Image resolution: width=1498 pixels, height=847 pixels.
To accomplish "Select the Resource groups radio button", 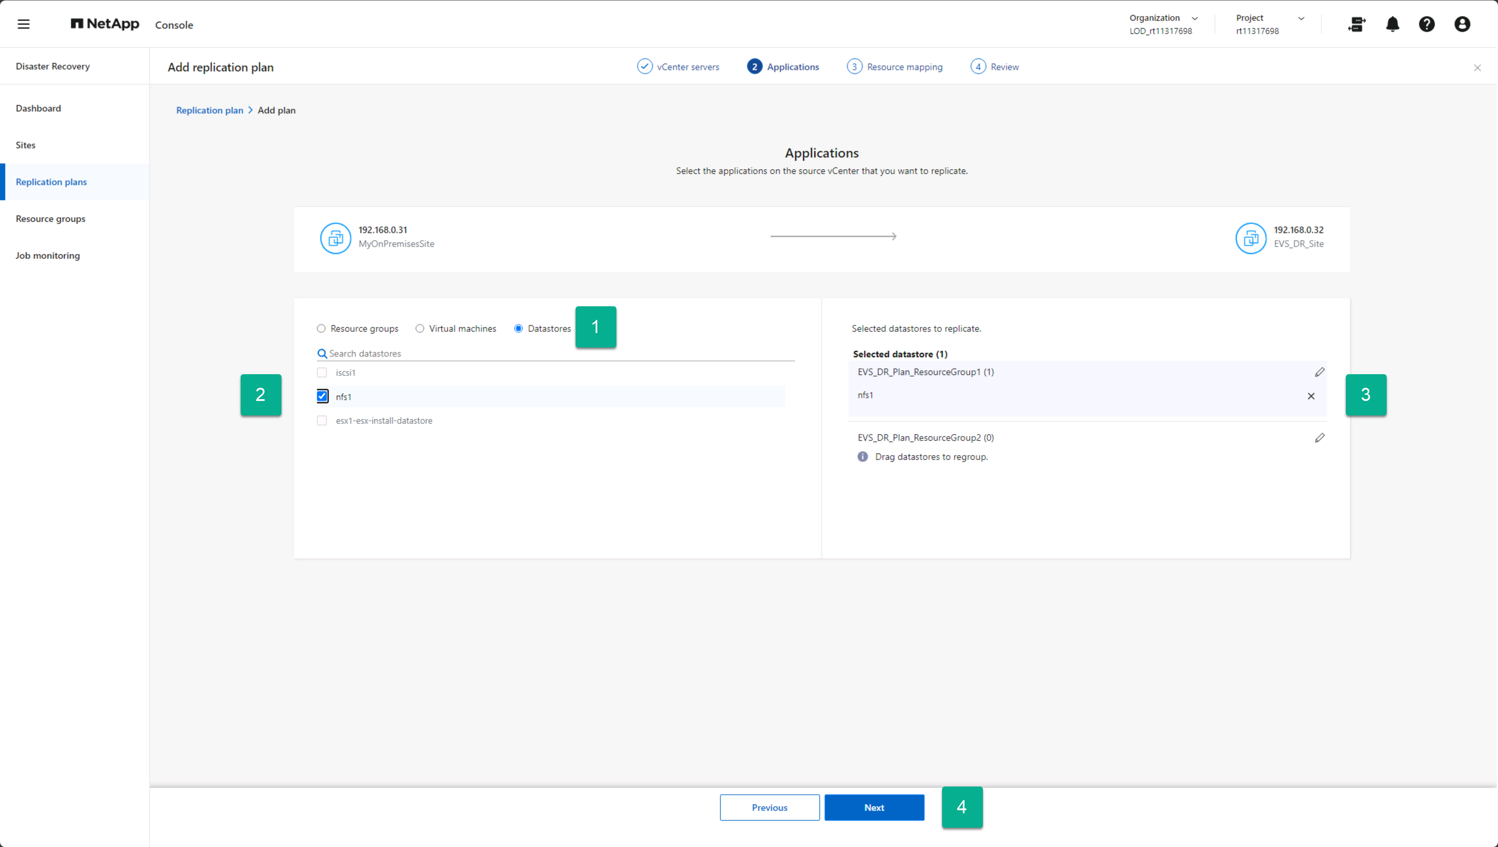I will [x=320, y=329].
